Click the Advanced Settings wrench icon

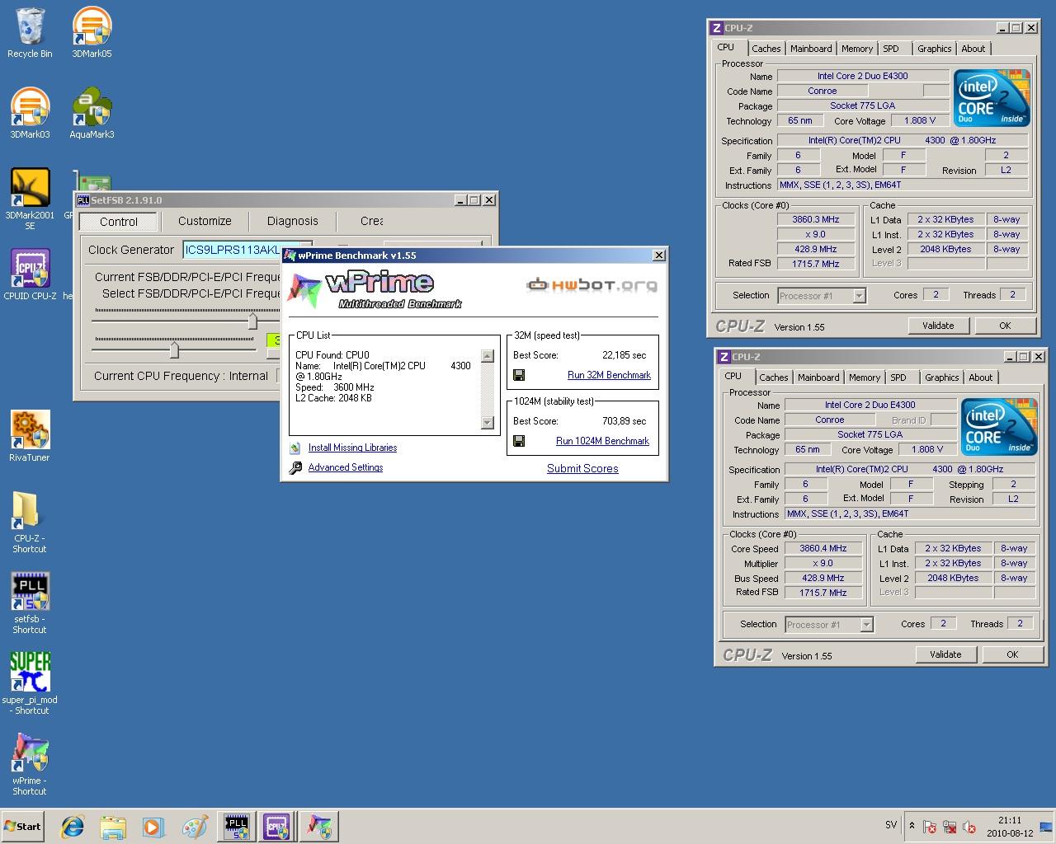[295, 468]
